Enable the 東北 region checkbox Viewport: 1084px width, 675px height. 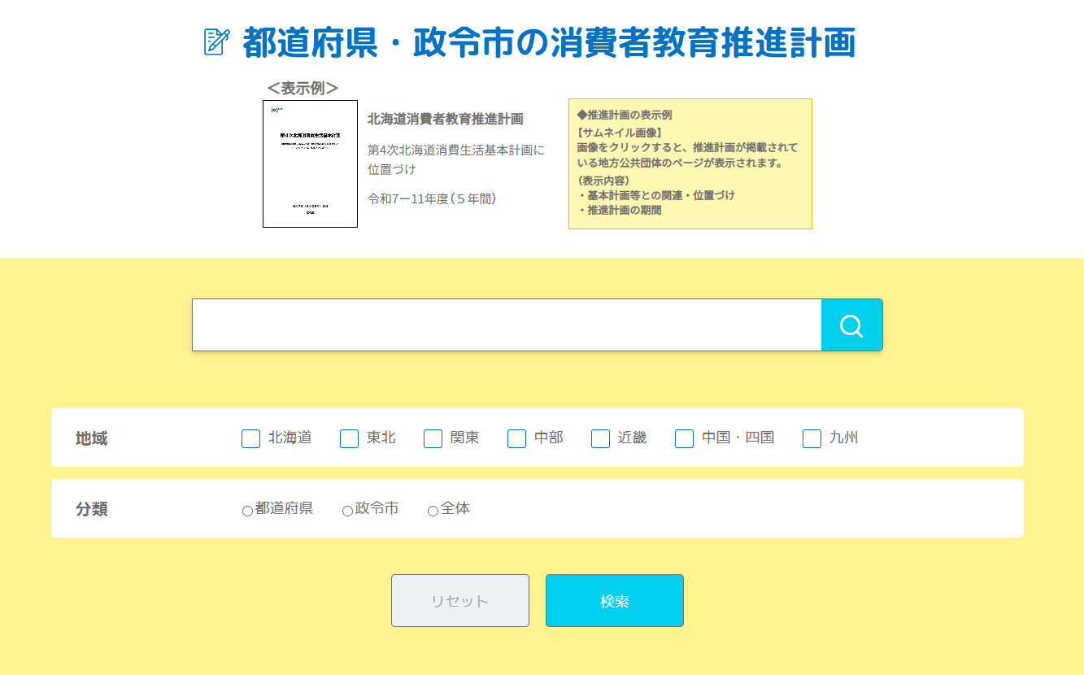[349, 438]
